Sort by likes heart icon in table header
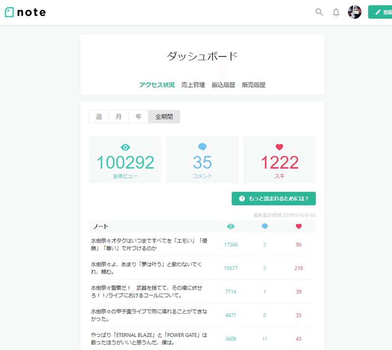This screenshot has width=392, height=350. tap(298, 226)
